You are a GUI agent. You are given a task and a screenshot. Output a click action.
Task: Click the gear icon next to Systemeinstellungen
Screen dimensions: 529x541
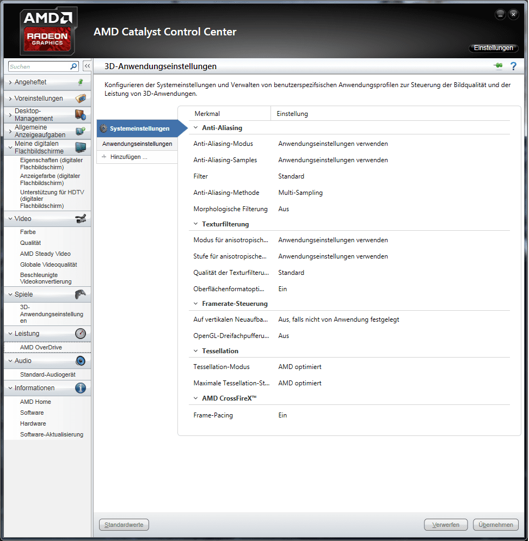tap(103, 128)
